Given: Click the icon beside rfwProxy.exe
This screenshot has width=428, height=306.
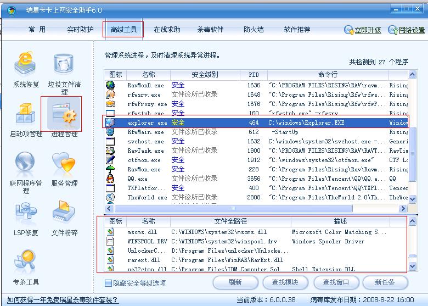Looking at the screenshot, I should (110, 104).
